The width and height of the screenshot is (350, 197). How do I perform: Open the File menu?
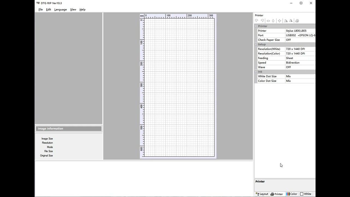[40, 10]
